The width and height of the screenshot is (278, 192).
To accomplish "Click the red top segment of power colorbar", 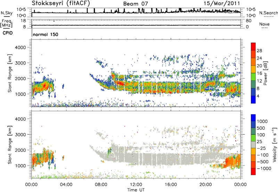I will [253, 46].
